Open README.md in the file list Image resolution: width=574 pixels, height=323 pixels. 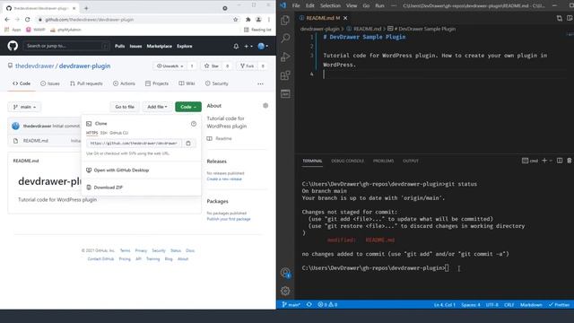(x=36, y=141)
